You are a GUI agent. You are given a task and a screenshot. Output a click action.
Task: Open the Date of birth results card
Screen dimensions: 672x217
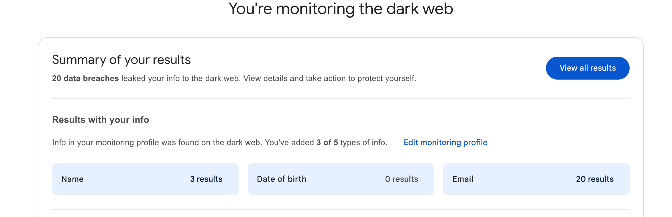tap(341, 179)
